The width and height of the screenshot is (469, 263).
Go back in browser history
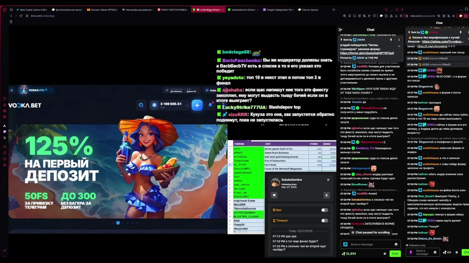click(x=11, y=16)
